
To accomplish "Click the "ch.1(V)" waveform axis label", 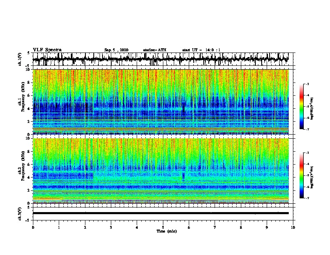I will coord(20,59).
